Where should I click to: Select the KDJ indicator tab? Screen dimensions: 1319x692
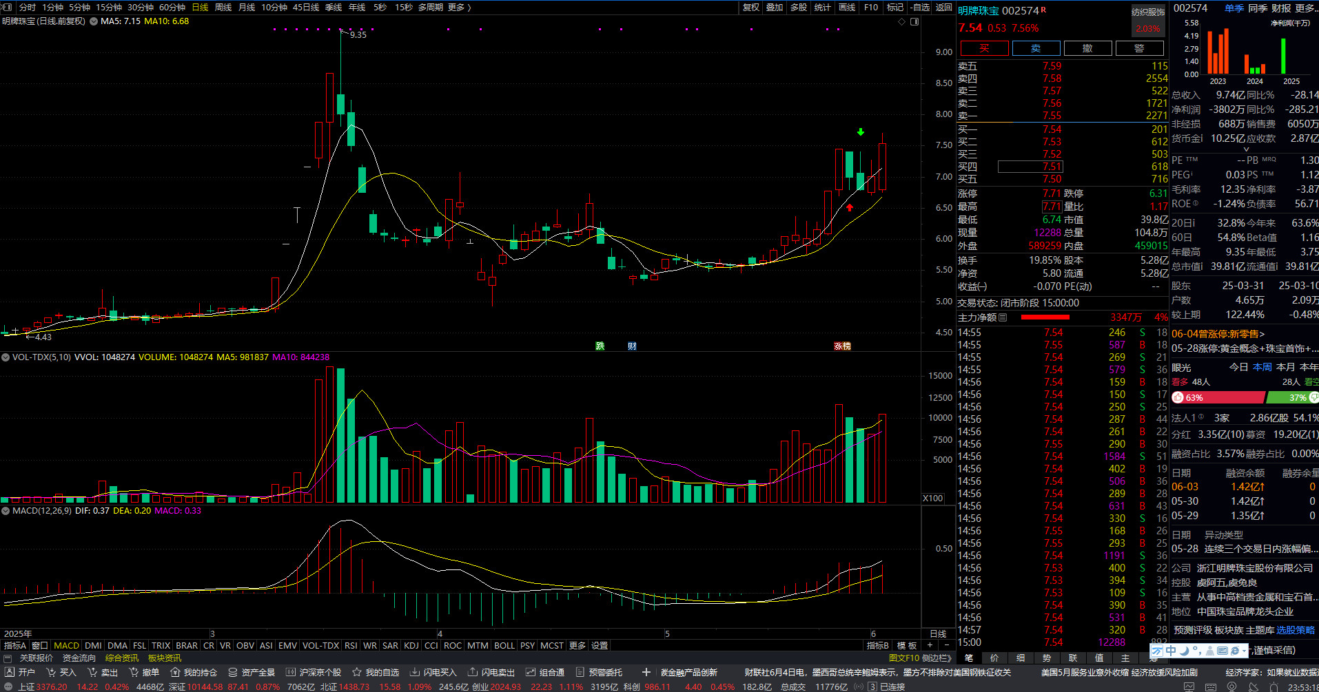tap(411, 645)
